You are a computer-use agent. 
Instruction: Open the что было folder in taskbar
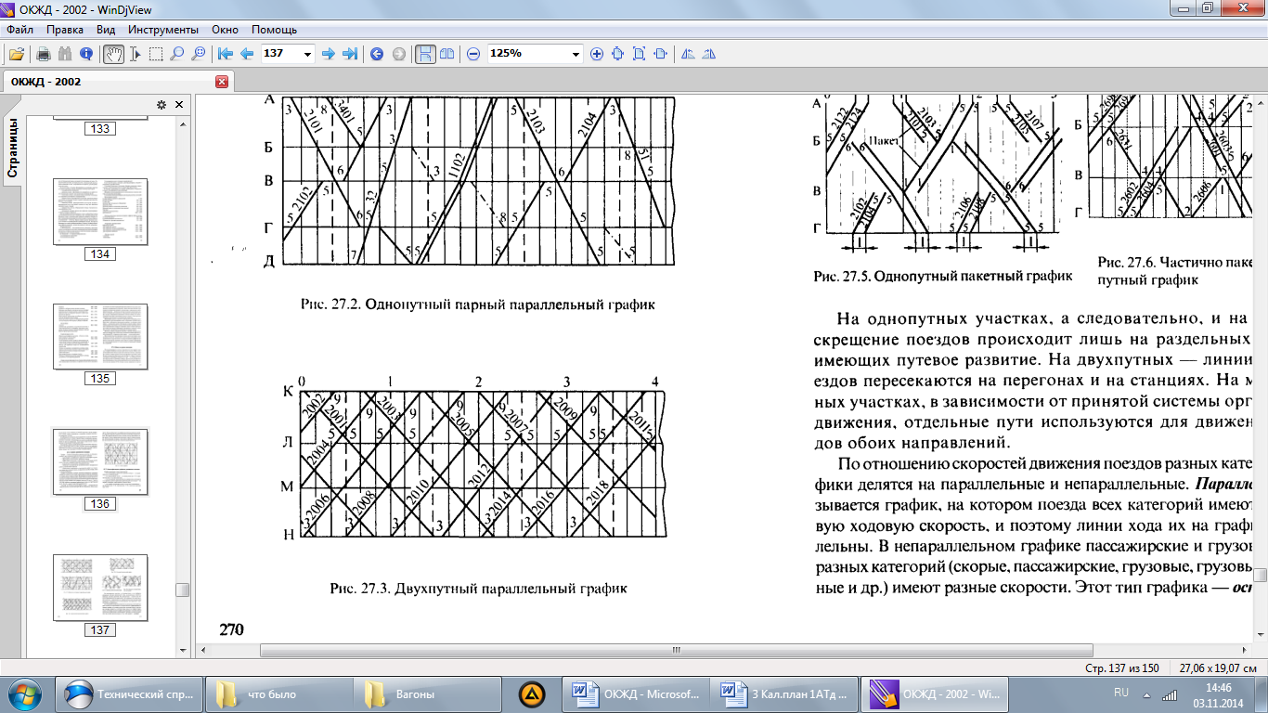tap(278, 694)
